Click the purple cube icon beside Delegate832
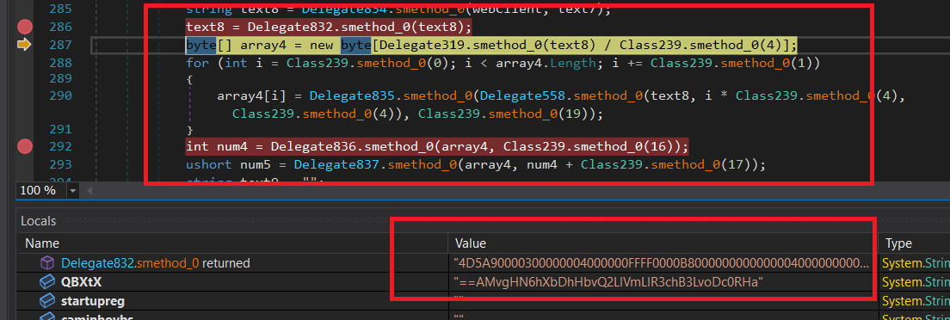Image resolution: width=950 pixels, height=320 pixels. pos(47,263)
